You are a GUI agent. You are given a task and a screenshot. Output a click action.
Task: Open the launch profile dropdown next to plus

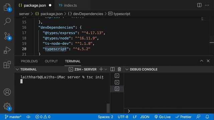(x=106, y=69)
